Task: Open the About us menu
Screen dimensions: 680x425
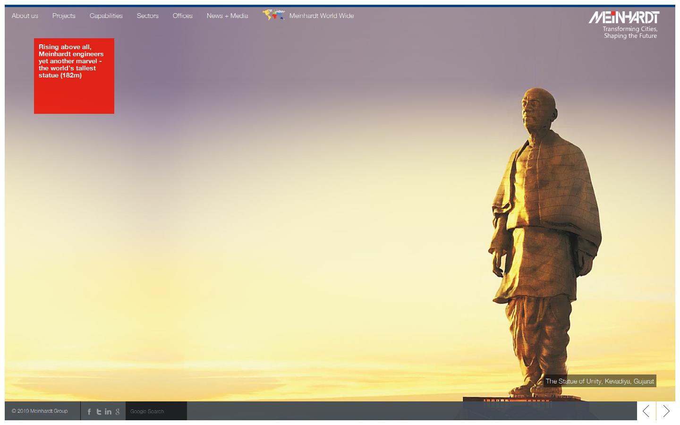Action: [25, 16]
